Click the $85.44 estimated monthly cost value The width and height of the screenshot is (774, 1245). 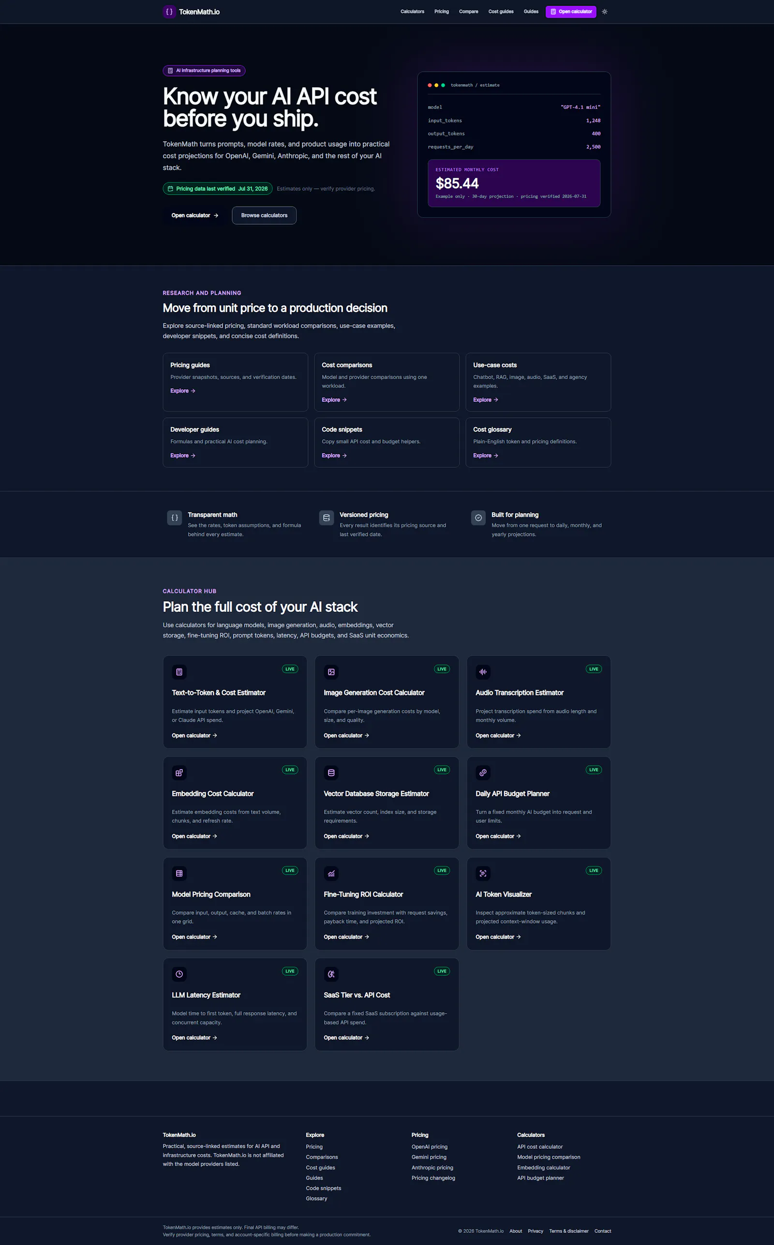click(x=457, y=183)
